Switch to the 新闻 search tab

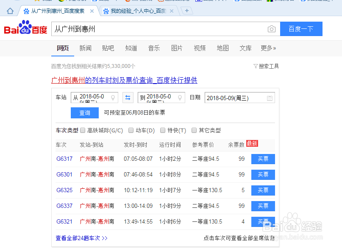(x=86, y=48)
